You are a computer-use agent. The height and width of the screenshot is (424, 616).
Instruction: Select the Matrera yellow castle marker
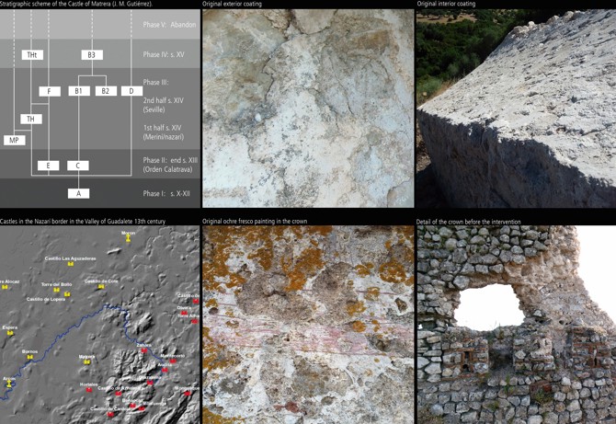pos(88,362)
